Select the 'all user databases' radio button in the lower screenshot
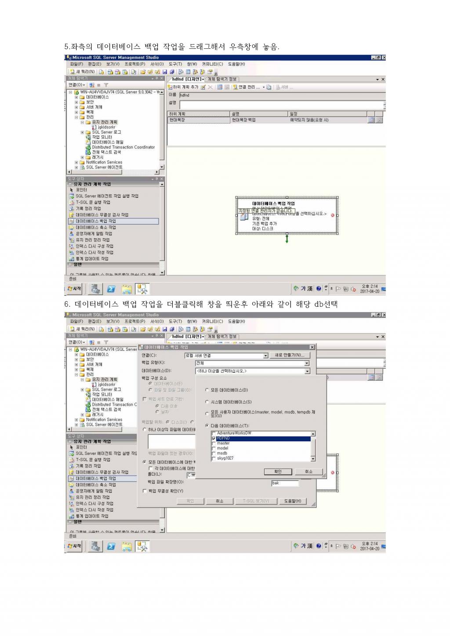The image size is (450, 636). click(207, 414)
